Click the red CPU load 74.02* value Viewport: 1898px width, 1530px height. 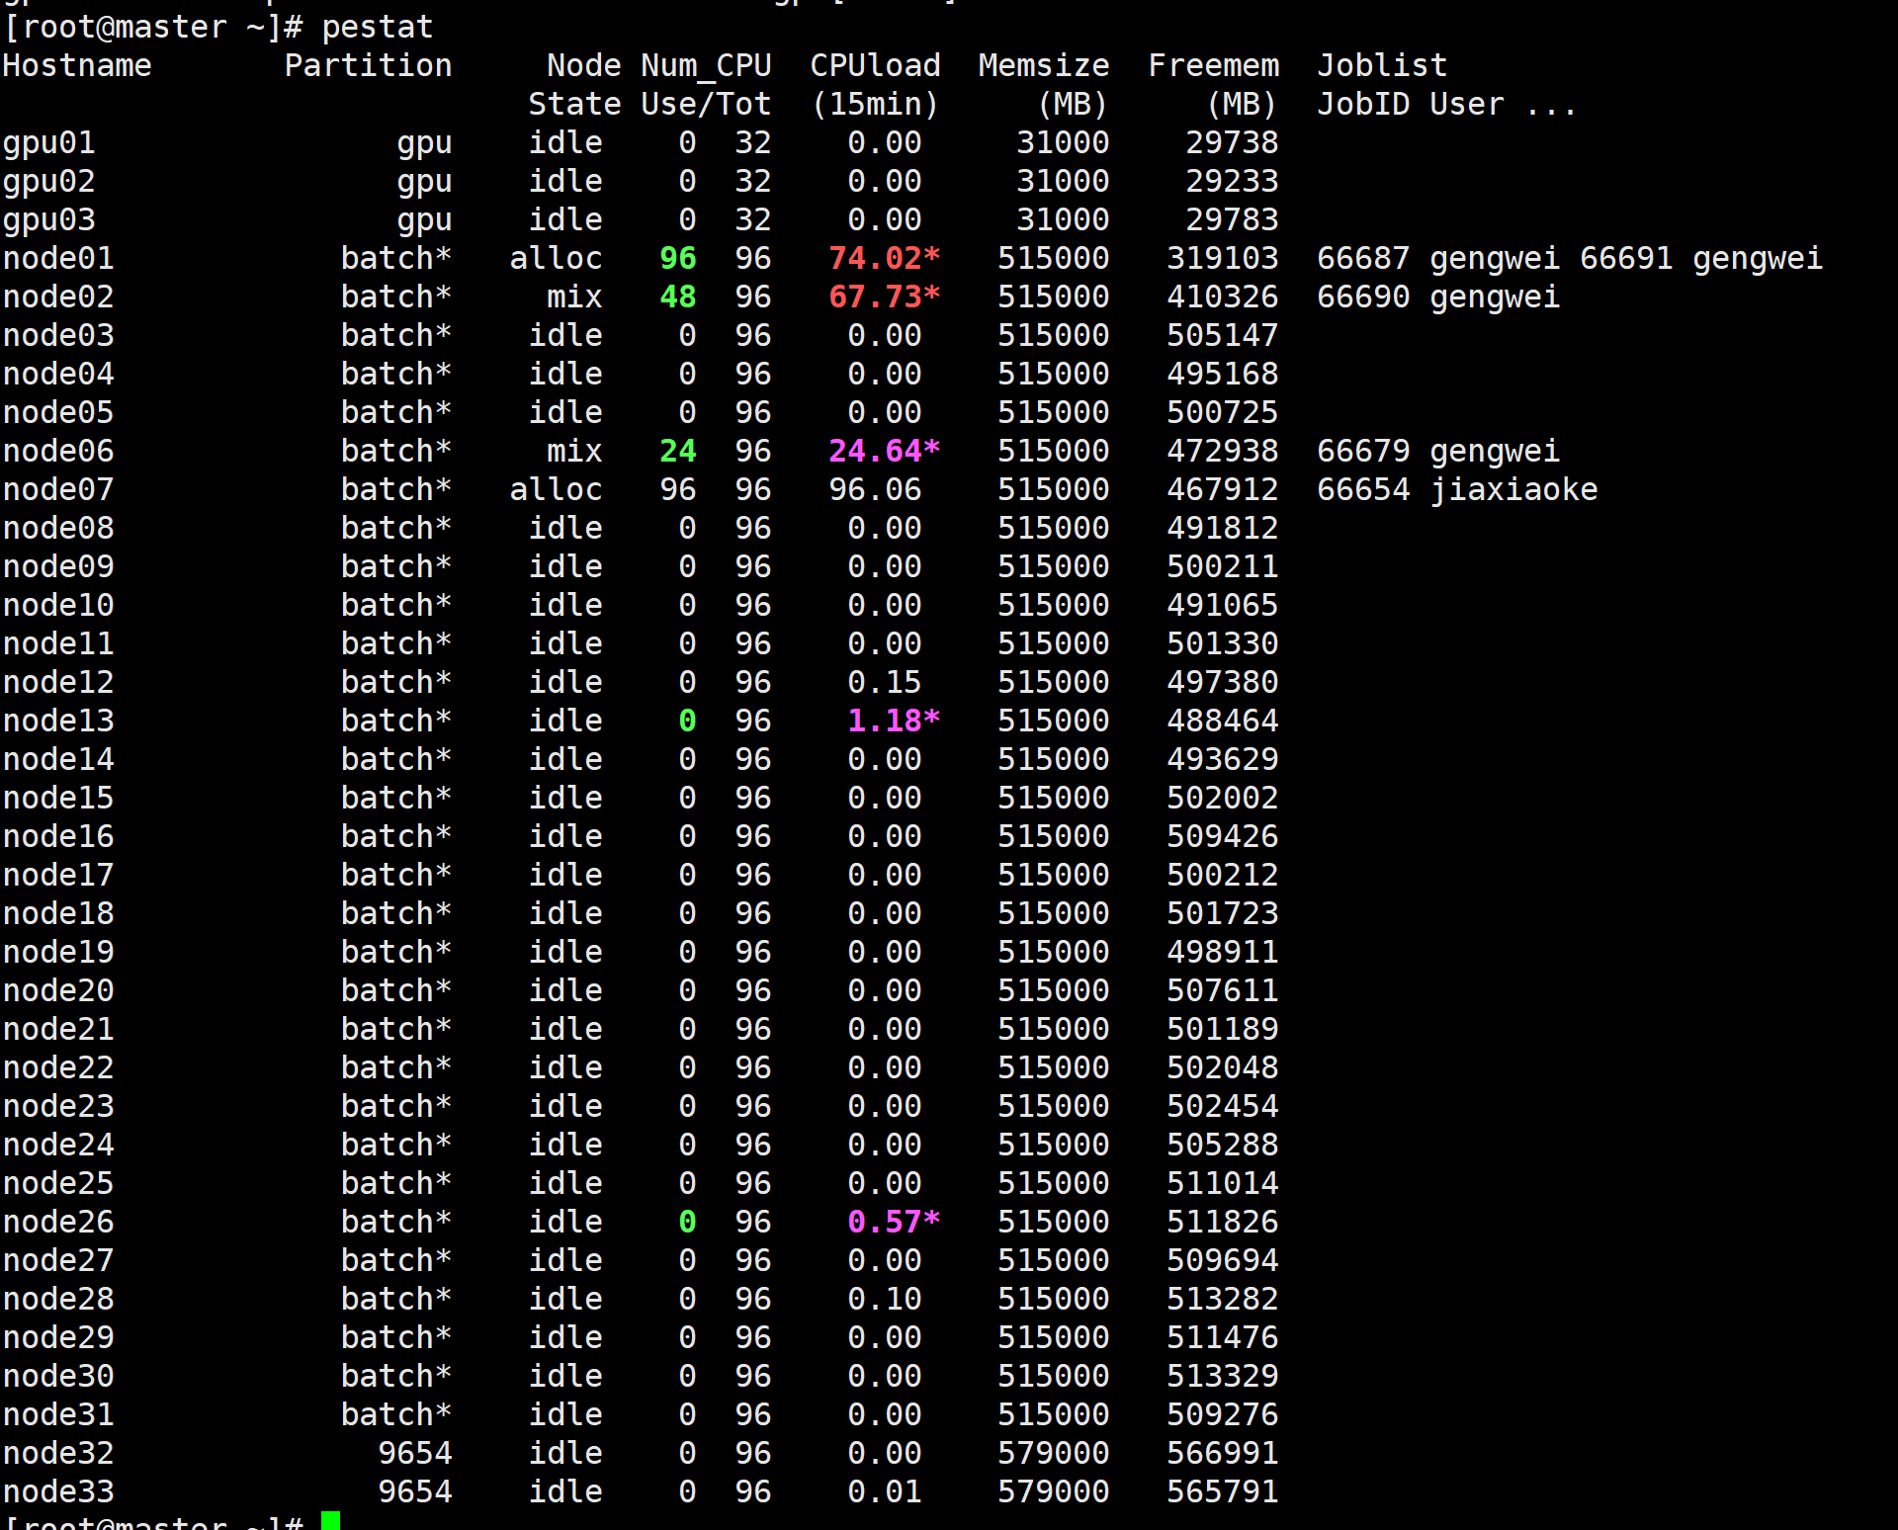[x=884, y=258]
